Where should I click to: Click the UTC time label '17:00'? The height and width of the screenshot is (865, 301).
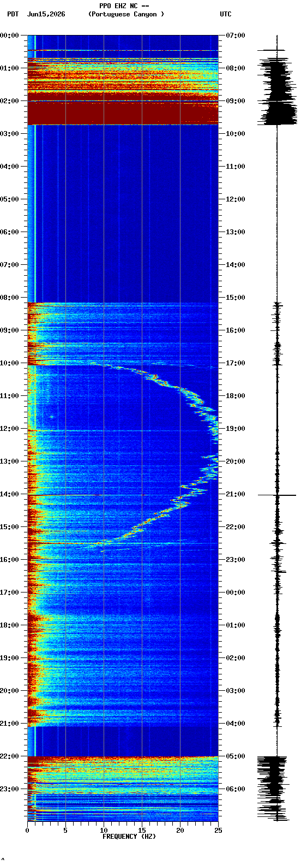(236, 363)
